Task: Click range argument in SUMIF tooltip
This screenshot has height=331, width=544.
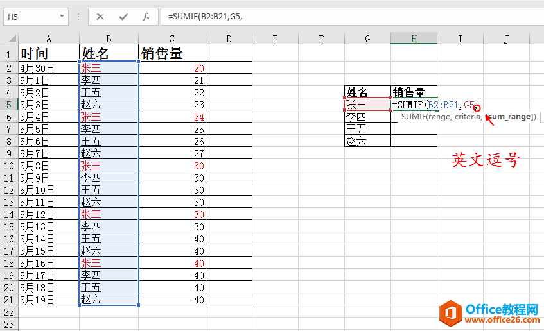Action: (x=439, y=117)
